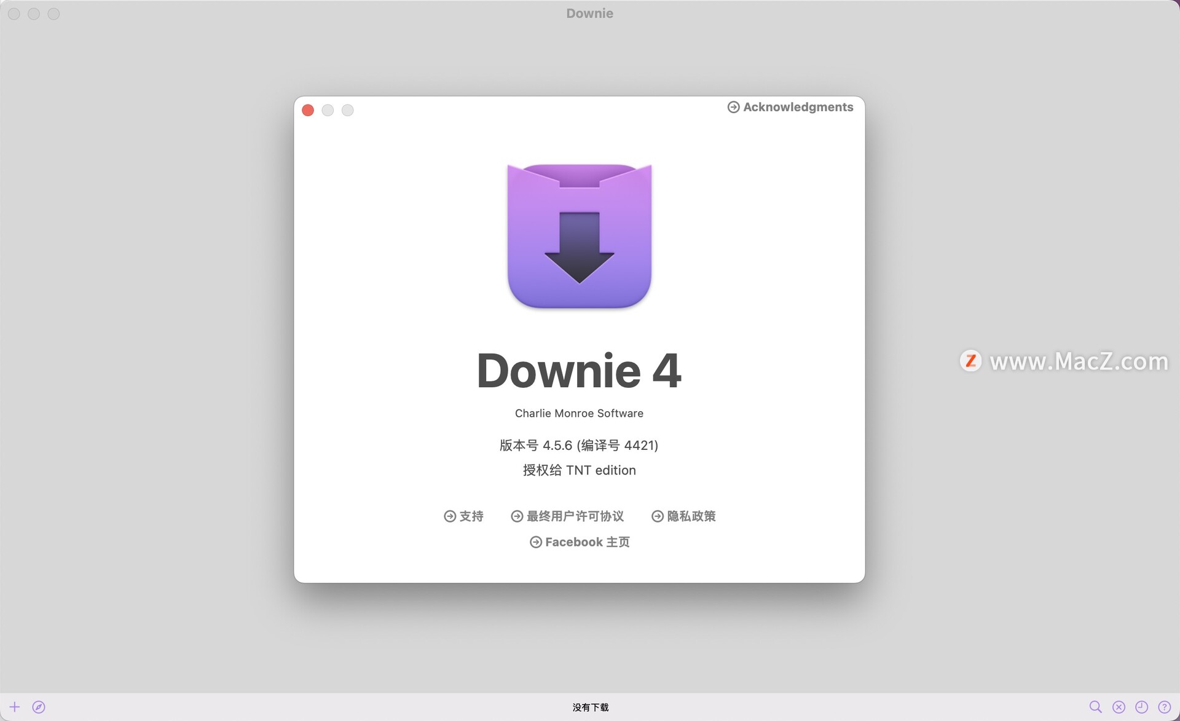Image resolution: width=1180 pixels, height=721 pixels.
Task: Open the browser compass icon in bottom bar
Action: click(39, 707)
